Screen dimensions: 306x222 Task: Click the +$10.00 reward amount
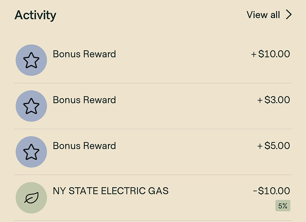pos(270,54)
